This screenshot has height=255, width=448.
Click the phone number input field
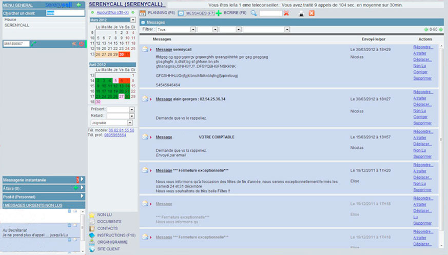[x=16, y=44]
